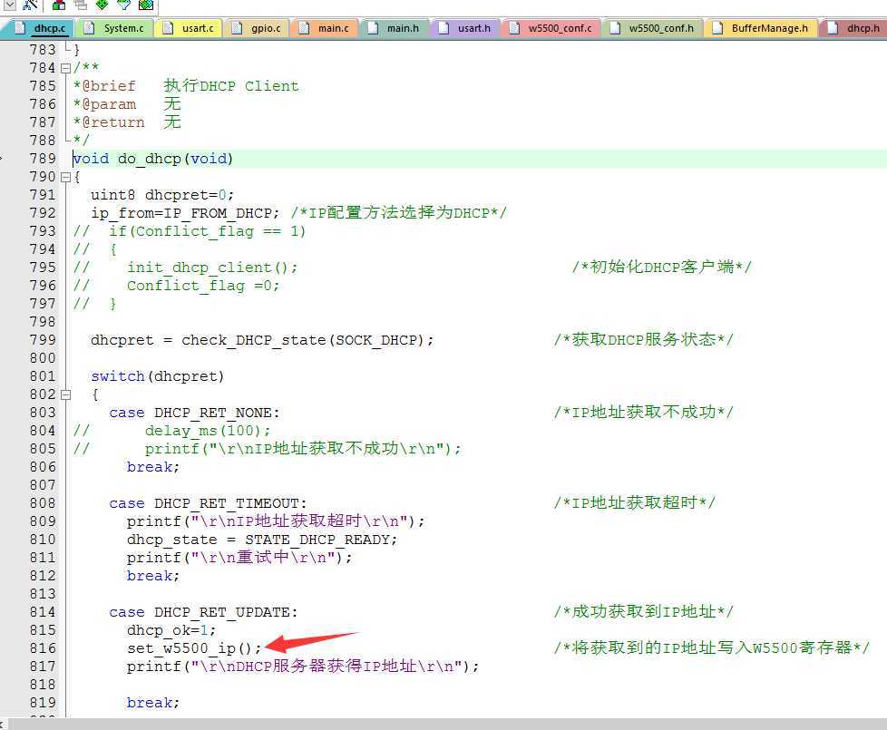Click comment '/*初始化DHCP客户端*/'
Image resolution: width=887 pixels, height=730 pixels.
[x=662, y=267]
